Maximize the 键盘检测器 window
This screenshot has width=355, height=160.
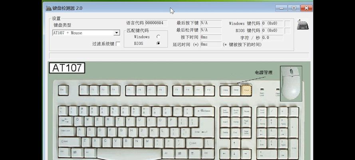294,8
